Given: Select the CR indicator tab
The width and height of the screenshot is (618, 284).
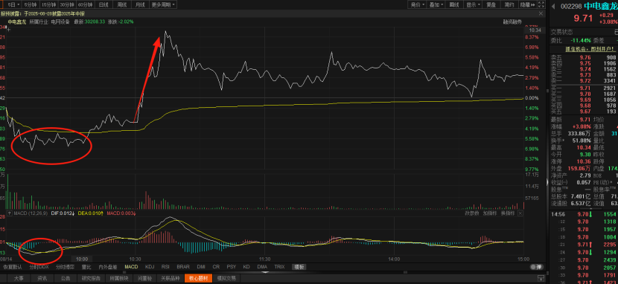Looking at the screenshot, I should pos(216,267).
